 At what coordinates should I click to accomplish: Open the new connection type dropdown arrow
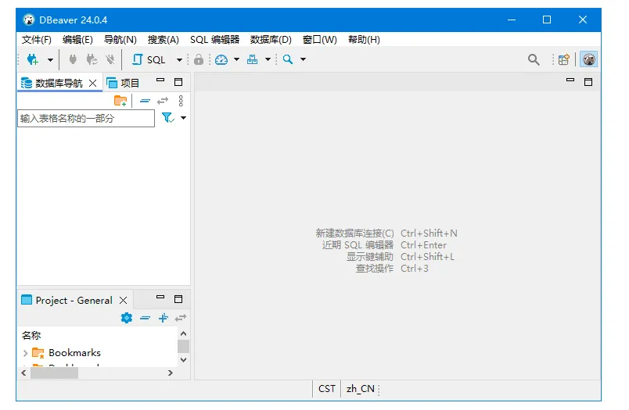click(x=50, y=60)
